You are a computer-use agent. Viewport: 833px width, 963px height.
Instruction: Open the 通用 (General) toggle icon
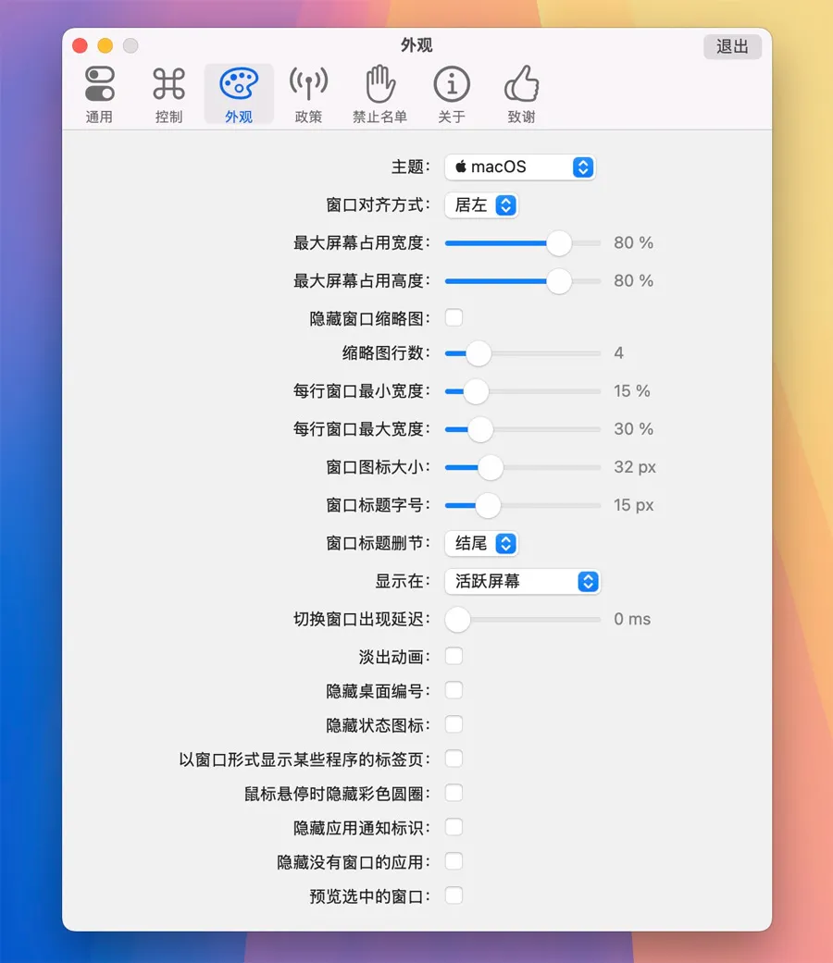(99, 84)
